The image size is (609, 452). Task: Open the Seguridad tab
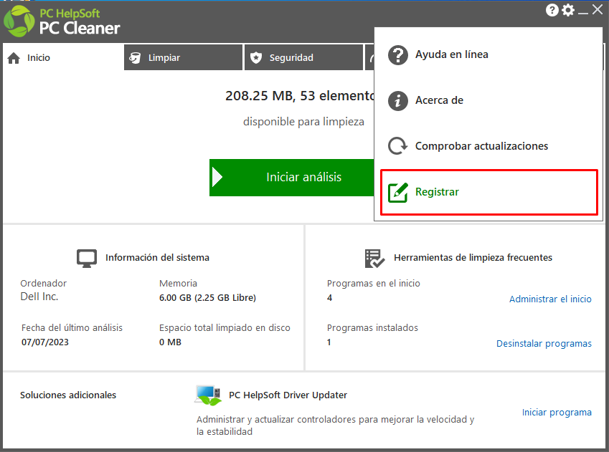point(291,58)
